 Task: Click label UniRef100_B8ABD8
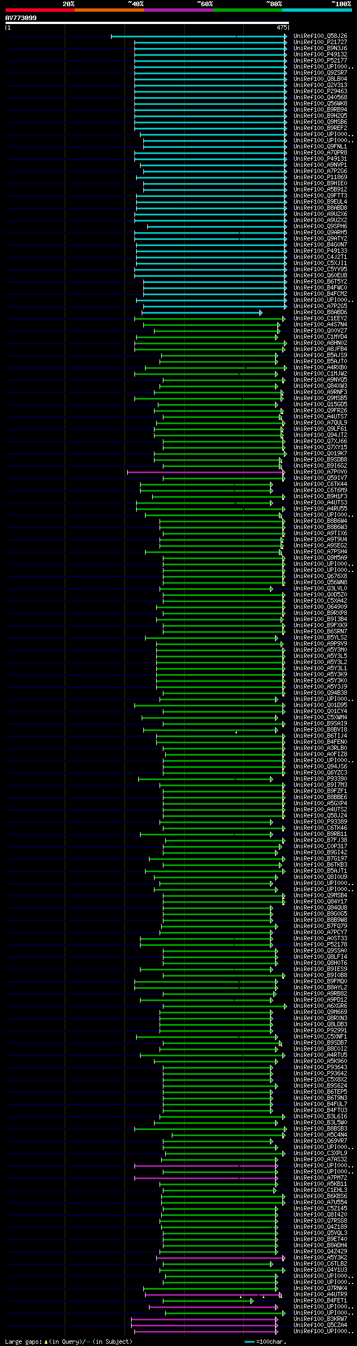point(320,208)
